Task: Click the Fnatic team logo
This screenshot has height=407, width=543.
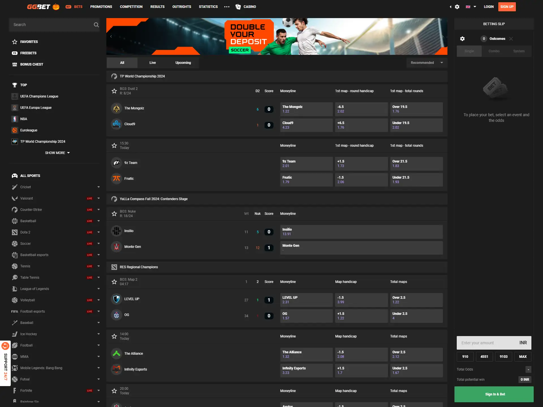Action: point(116,179)
